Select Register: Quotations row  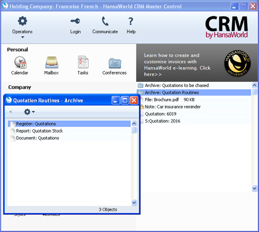click(69, 124)
